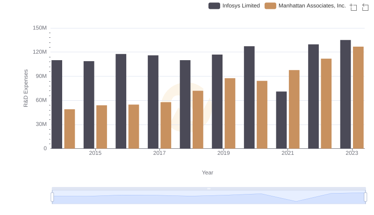
Task: Click the Manhattan Associates bar for 2022
Action: [326, 104]
